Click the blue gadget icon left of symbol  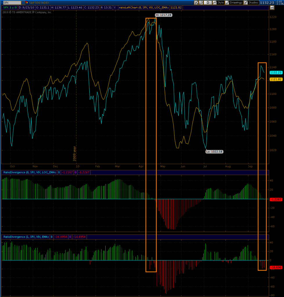(x=2, y=3)
